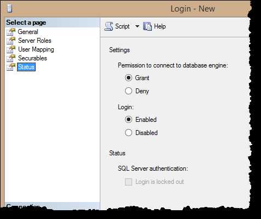Click the 'Settings' section label
The width and height of the screenshot is (261, 219).
coord(120,50)
